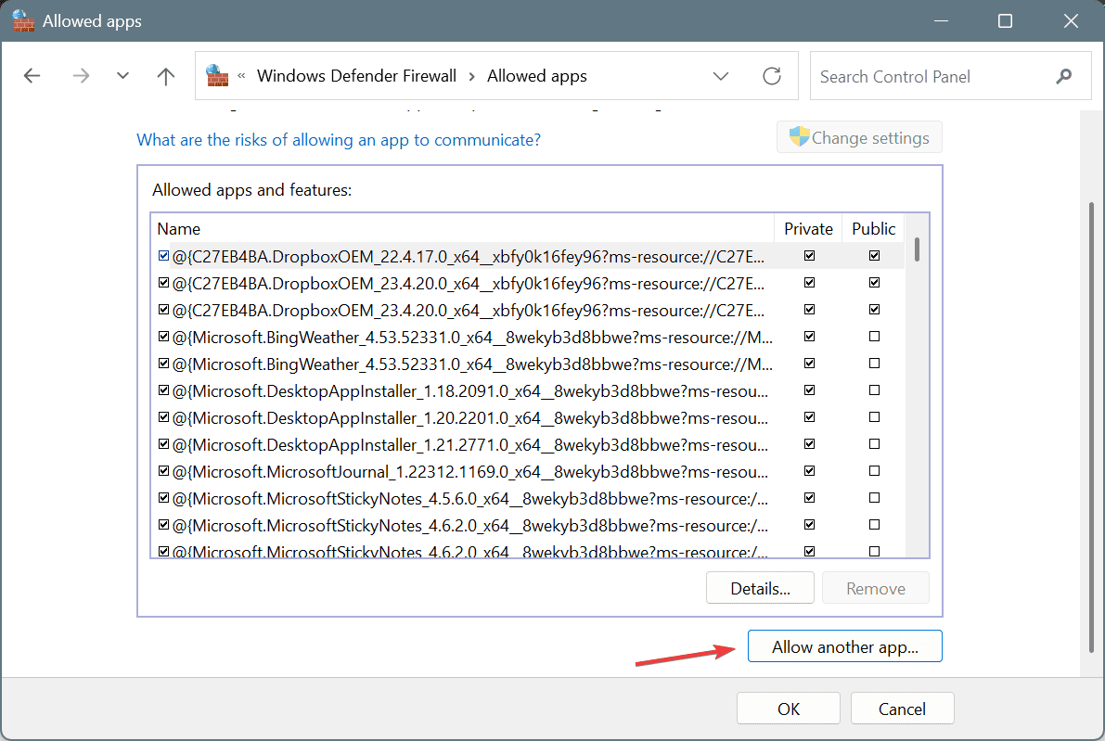Open the recent locations chevron

[122, 76]
